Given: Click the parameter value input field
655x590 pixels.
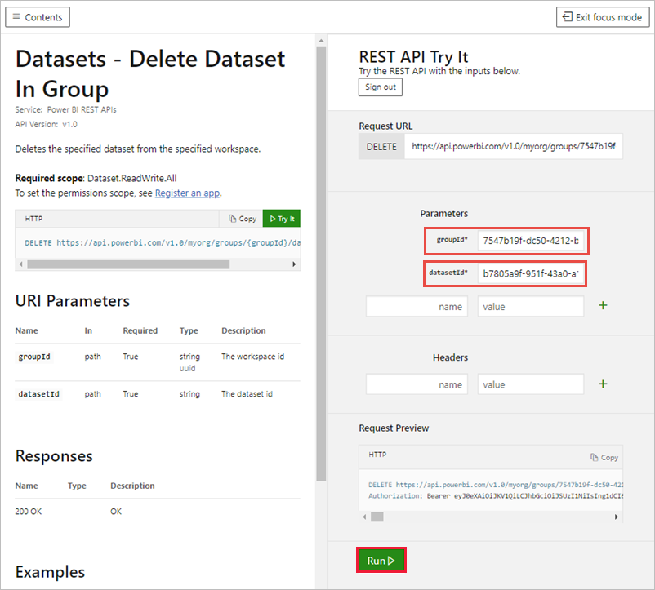Looking at the screenshot, I should point(530,306).
